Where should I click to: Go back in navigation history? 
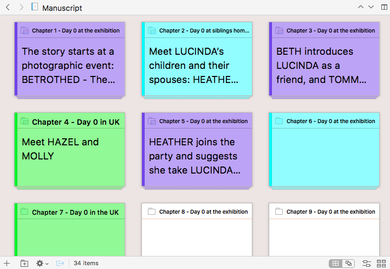(8, 8)
